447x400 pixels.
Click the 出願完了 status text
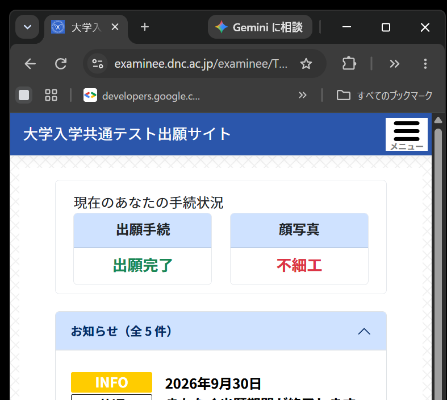pos(143,265)
